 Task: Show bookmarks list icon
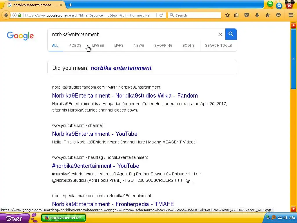coord(236,15)
